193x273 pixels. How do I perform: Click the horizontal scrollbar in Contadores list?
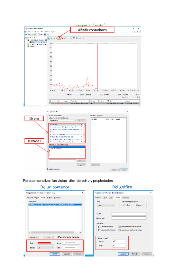pyautogui.click(x=55, y=232)
